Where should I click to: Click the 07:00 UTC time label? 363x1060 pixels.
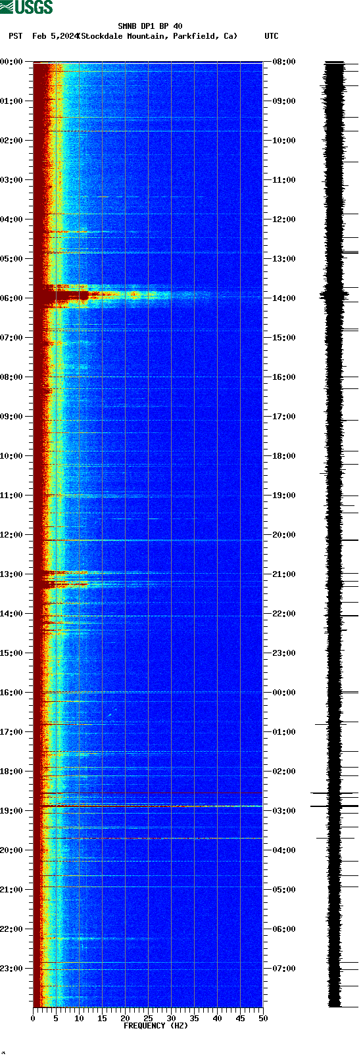click(x=283, y=969)
